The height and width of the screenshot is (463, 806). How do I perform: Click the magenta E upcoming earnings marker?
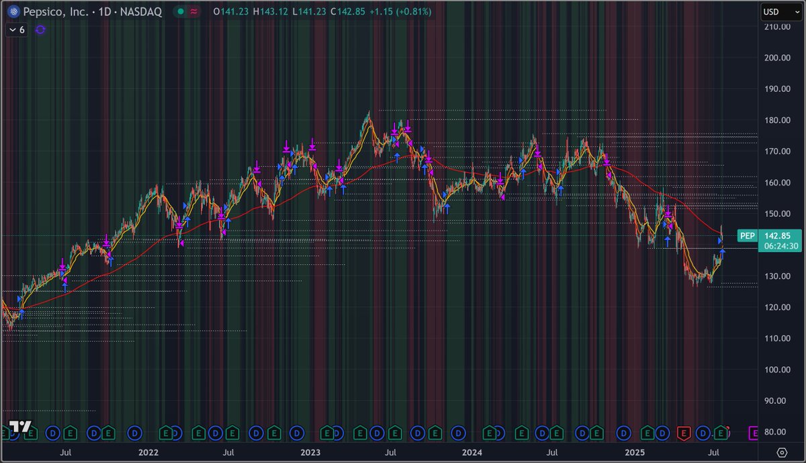point(754,432)
